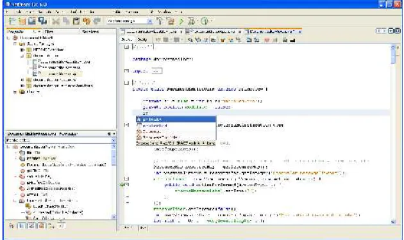This screenshot has height=240, width=404.
Task: Click the Cut scissors icon
Action: pos(56,21)
